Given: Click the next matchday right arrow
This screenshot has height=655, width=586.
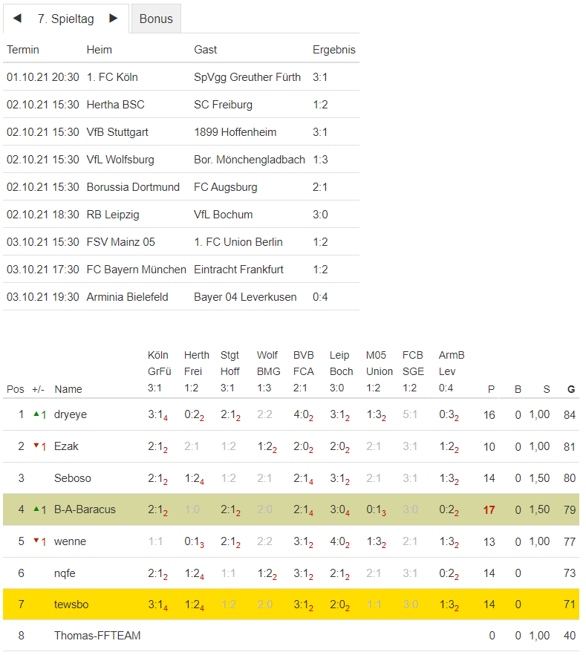Looking at the screenshot, I should [x=114, y=19].
